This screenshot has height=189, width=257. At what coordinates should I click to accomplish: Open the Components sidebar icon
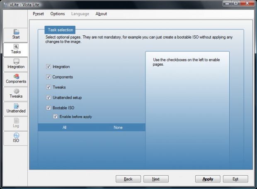pos(16,76)
